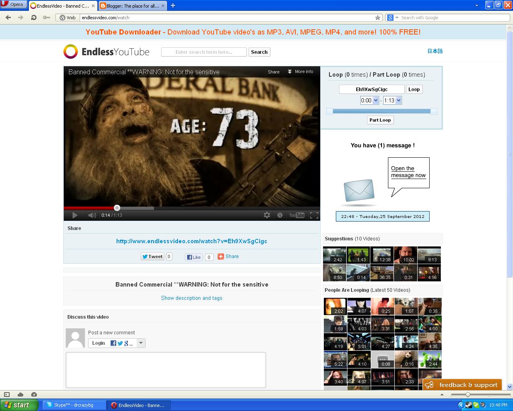This screenshot has width=513, height=411.
Task: Click the site search term field
Action: [x=204, y=52]
